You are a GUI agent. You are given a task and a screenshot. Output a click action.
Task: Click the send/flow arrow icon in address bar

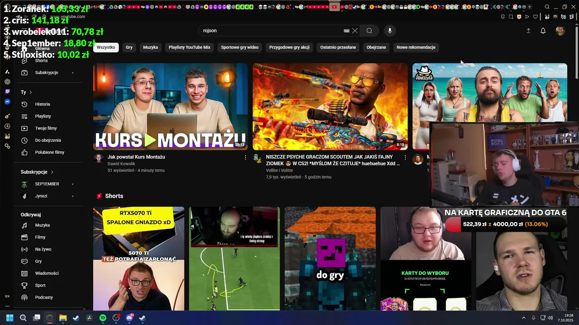(x=527, y=17)
